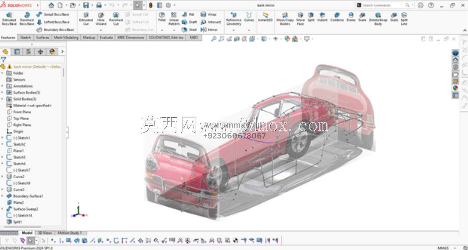Open the Evaluate tab
The height and width of the screenshot is (250, 468).
click(106, 38)
